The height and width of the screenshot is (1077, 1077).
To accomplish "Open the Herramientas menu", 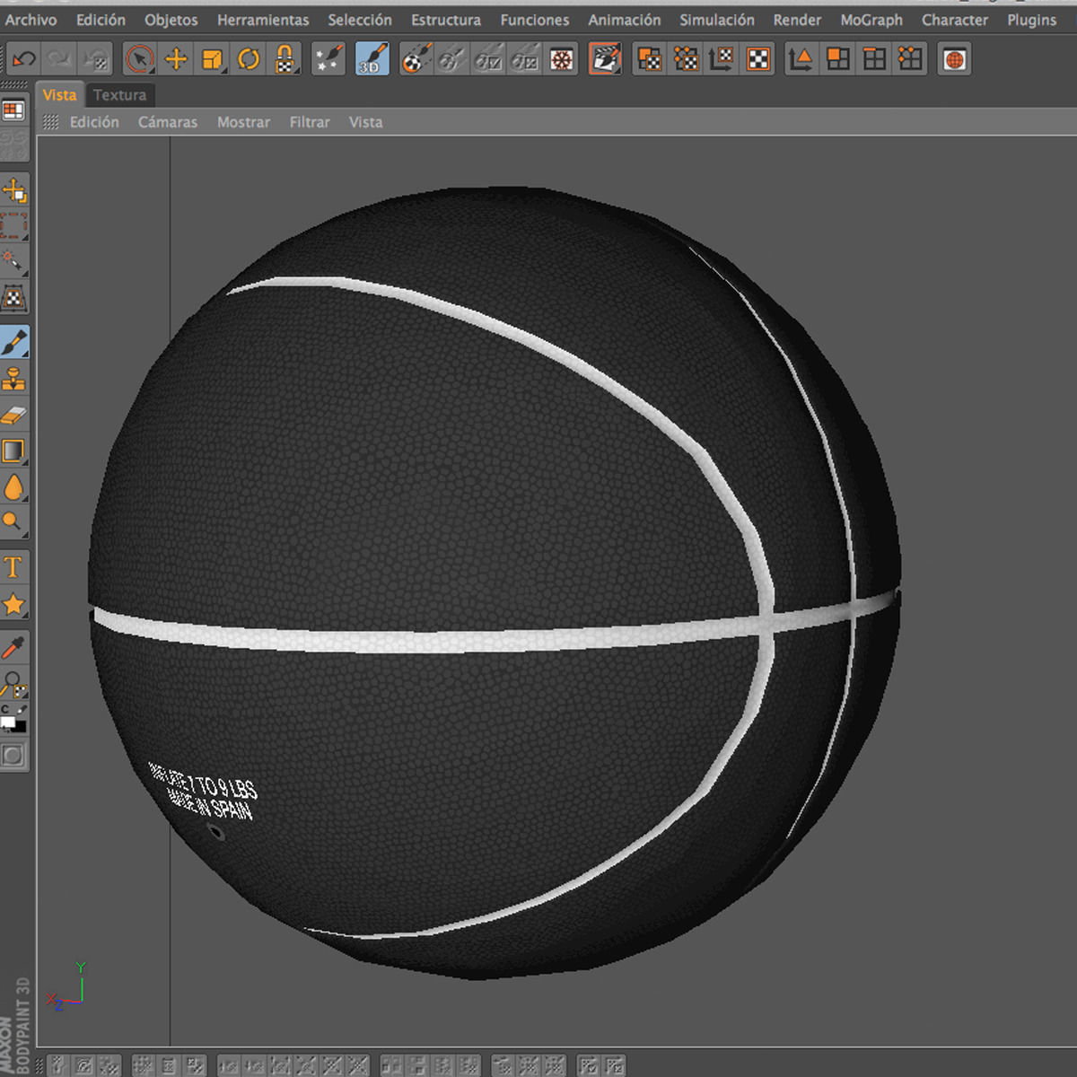I will [x=262, y=20].
